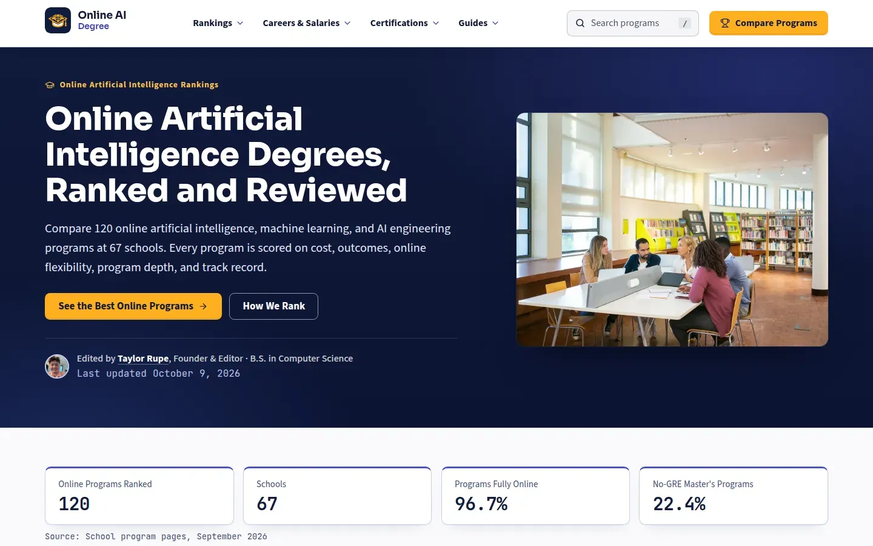Open the Certifications menu
Screen dimensions: 873x546
pos(404,23)
